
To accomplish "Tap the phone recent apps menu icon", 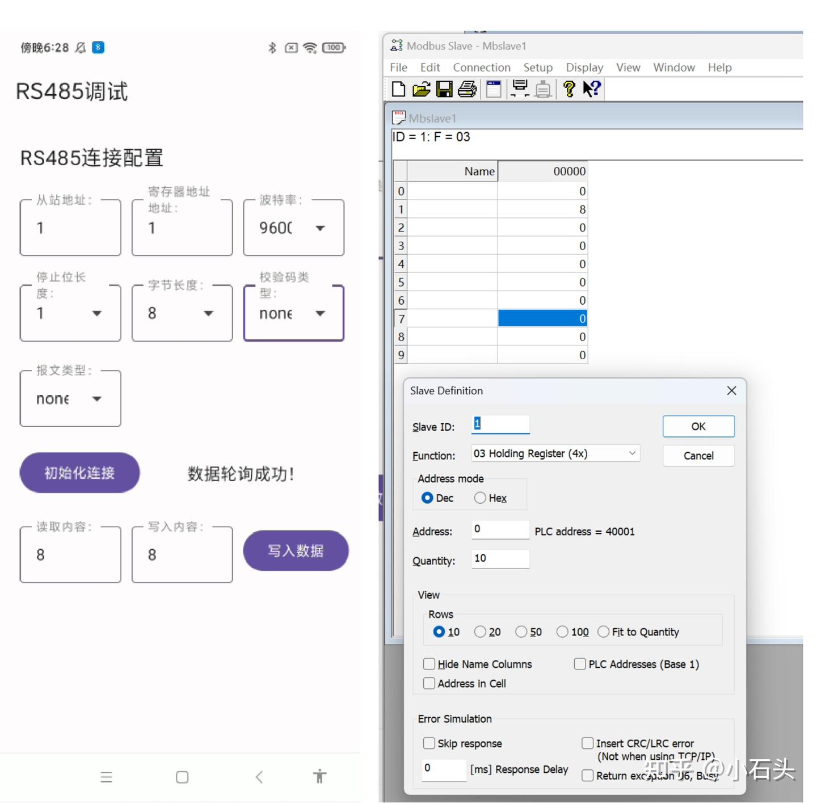I will click(106, 777).
